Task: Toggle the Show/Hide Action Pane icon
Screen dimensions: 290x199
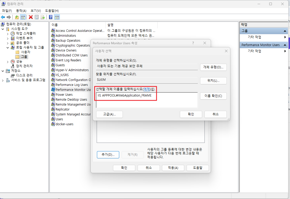Action: coord(57,17)
